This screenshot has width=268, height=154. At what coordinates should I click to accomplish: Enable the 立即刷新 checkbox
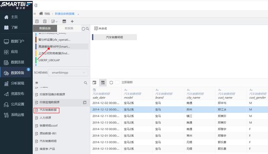[x=117, y=82]
